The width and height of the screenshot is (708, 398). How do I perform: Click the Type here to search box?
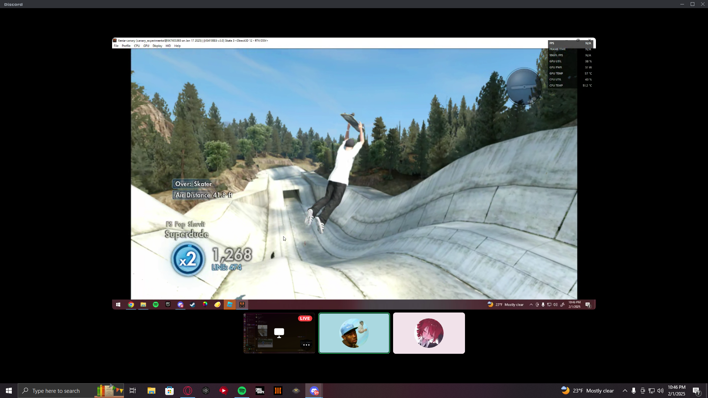coord(56,391)
